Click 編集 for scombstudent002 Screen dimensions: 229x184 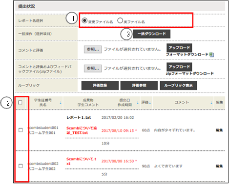click(219, 166)
